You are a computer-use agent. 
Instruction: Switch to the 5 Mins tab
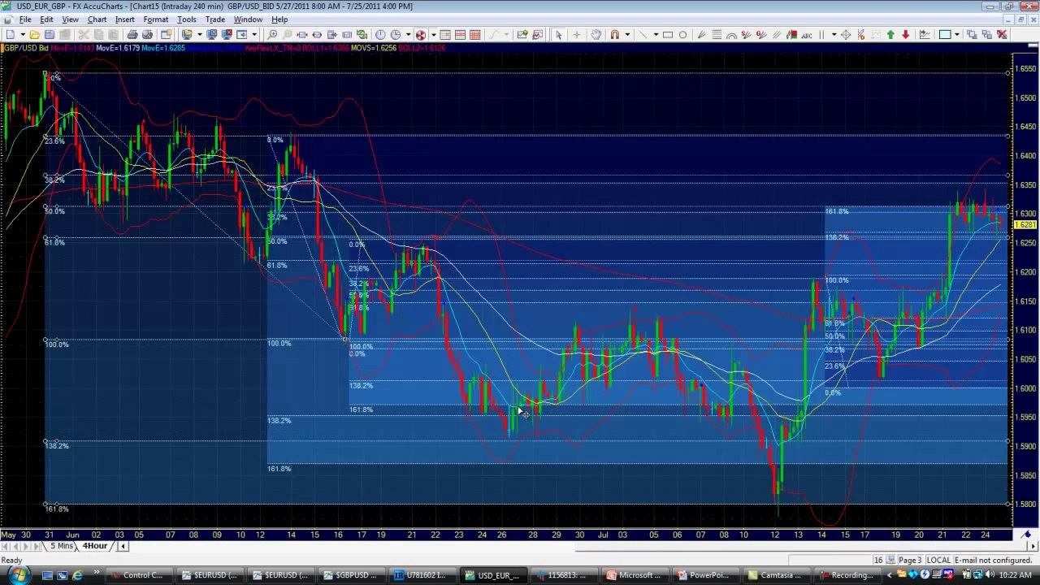coord(63,546)
